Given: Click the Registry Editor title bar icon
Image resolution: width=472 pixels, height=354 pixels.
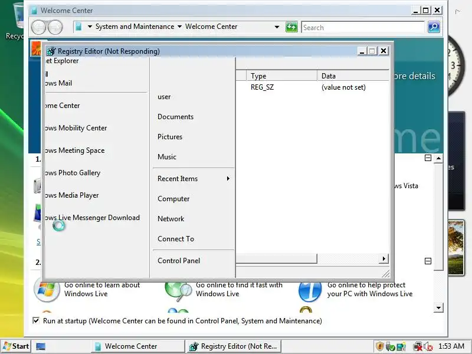Looking at the screenshot, I should (51, 51).
